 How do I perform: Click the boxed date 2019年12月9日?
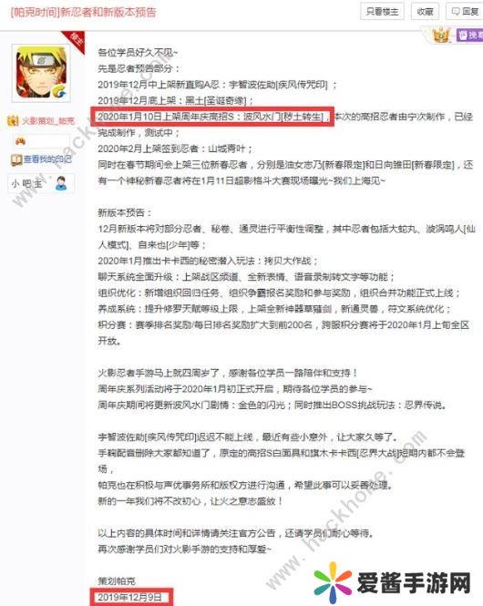tap(131, 597)
